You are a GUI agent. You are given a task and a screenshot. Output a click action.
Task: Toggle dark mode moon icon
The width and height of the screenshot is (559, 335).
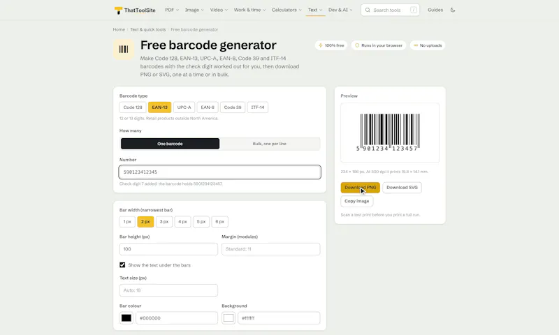click(x=453, y=10)
